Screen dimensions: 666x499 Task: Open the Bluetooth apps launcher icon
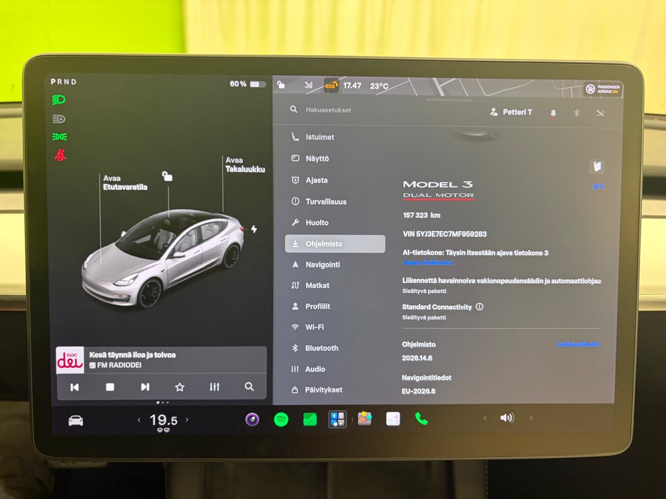tap(338, 419)
